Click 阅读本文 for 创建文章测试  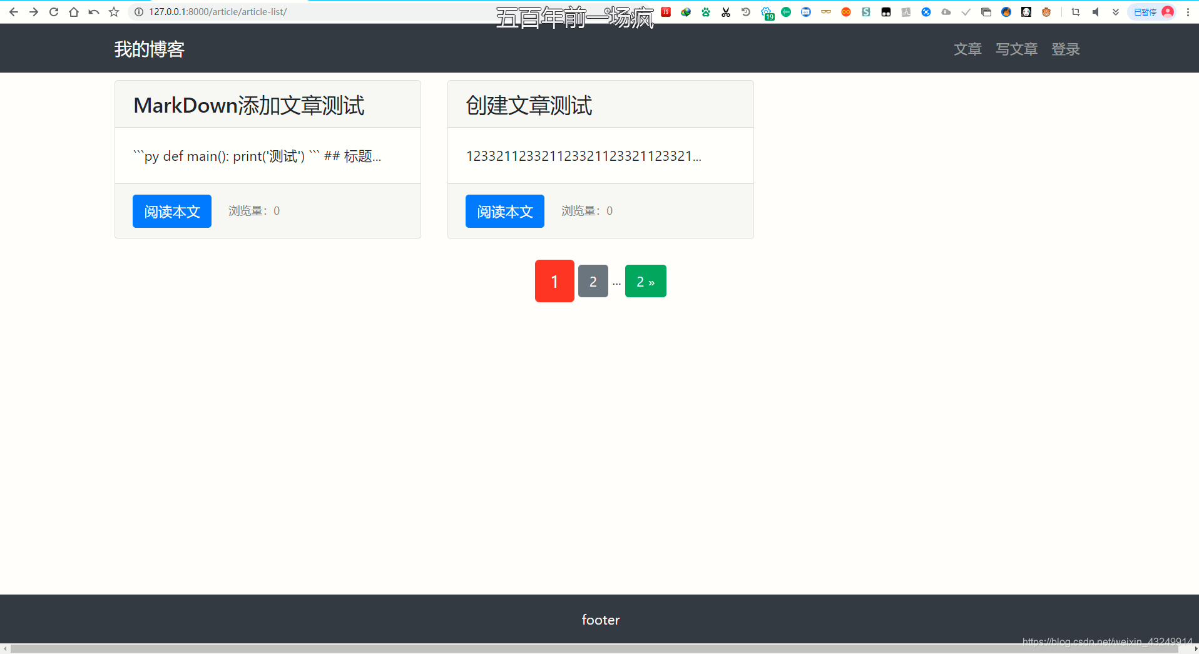(505, 212)
